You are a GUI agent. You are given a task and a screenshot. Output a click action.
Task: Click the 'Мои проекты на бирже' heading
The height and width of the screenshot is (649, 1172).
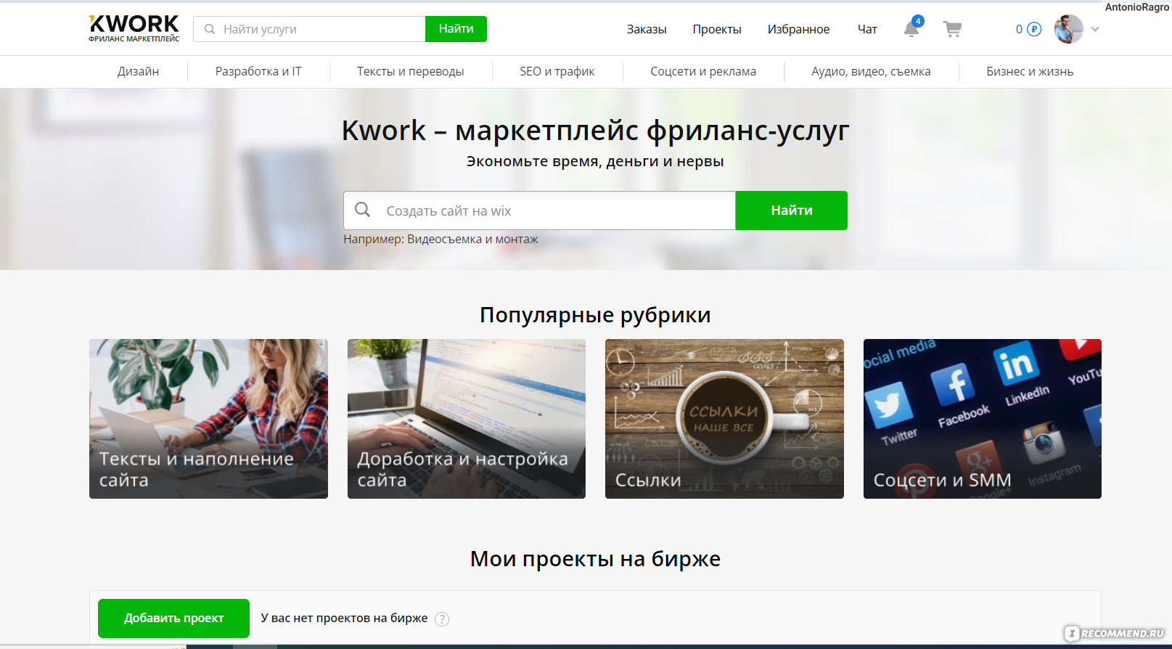pos(595,559)
